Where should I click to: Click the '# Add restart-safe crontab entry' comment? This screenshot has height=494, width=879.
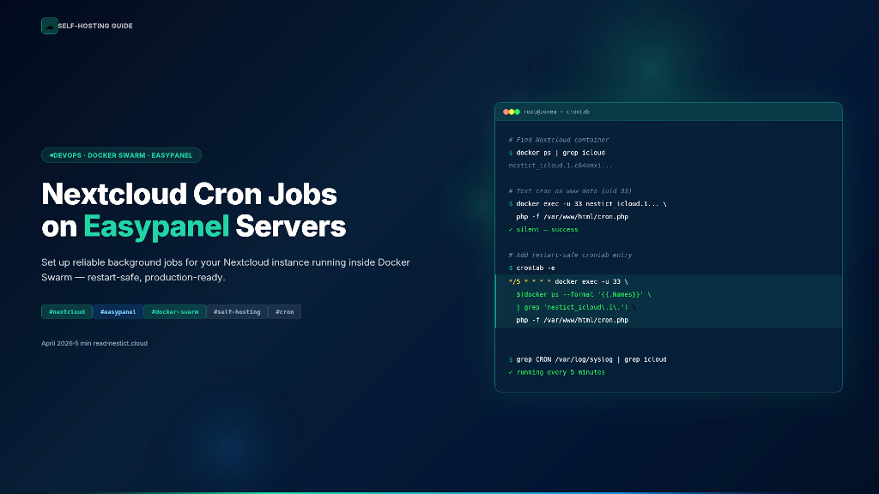tap(570, 255)
